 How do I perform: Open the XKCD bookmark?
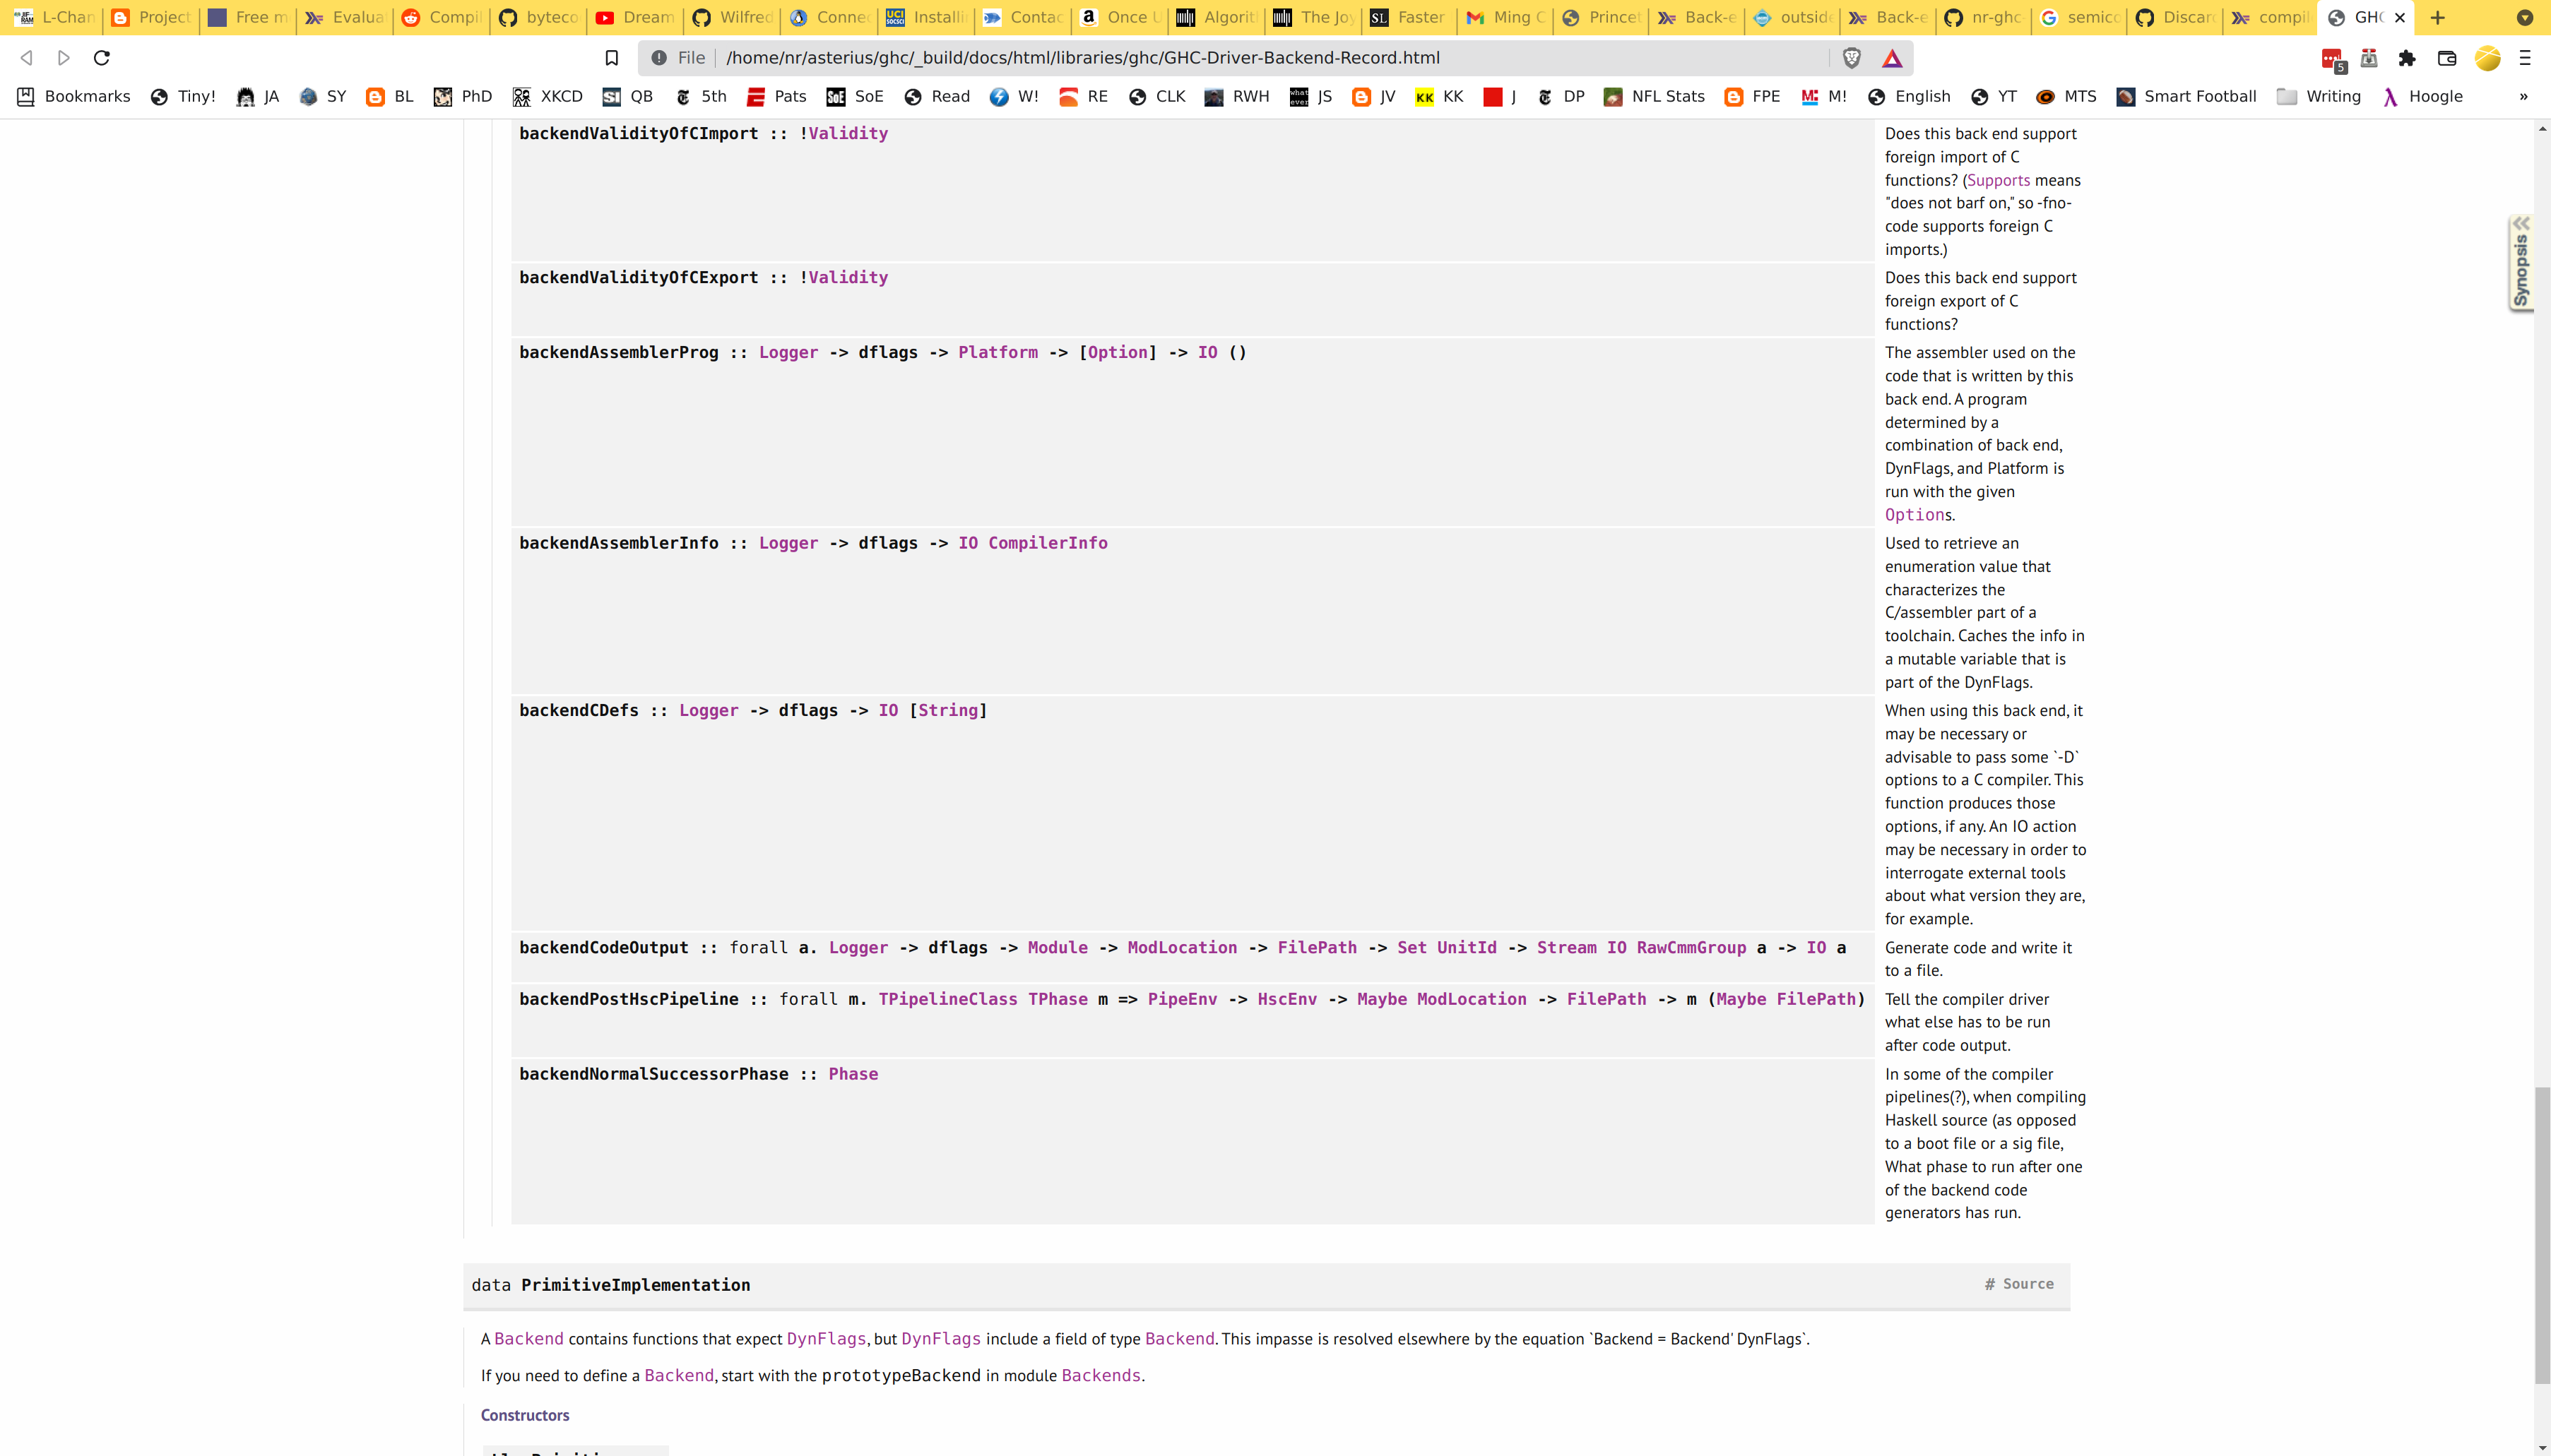(548, 96)
